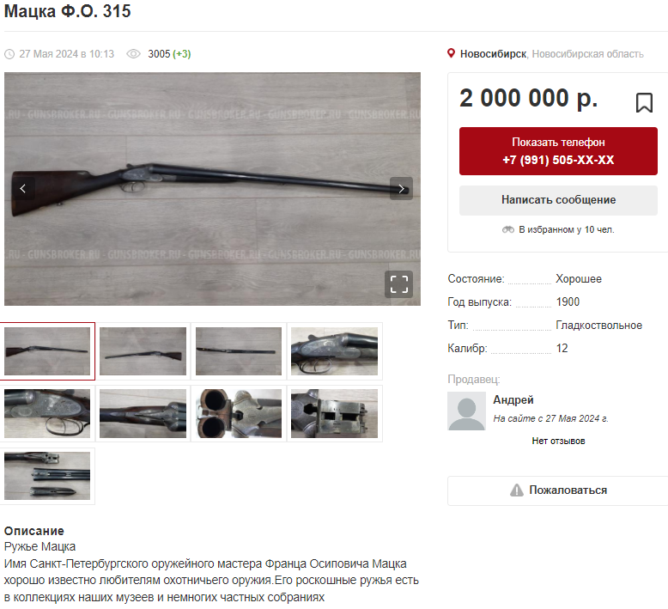Open seller Андрей profile link
This screenshot has width=668, height=609.
pyautogui.click(x=513, y=399)
